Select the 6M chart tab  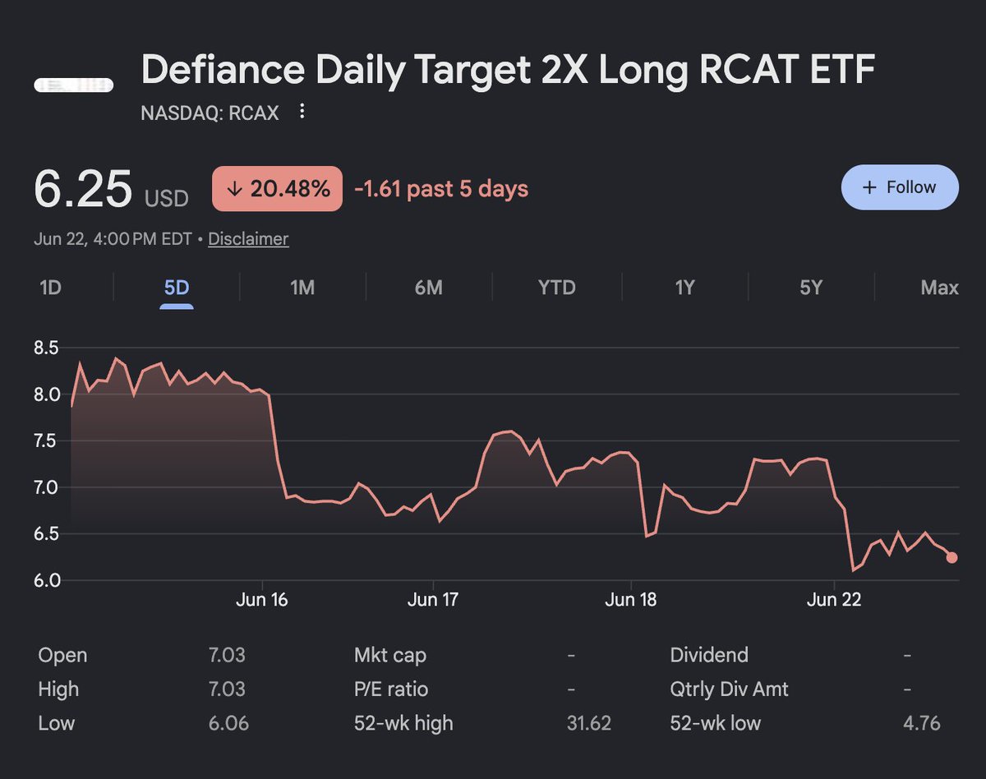tap(429, 288)
